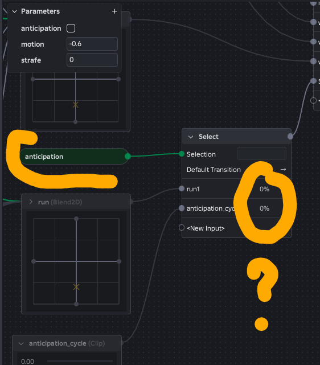
Task: Collapse the Select node
Action: pyautogui.click(x=191, y=137)
